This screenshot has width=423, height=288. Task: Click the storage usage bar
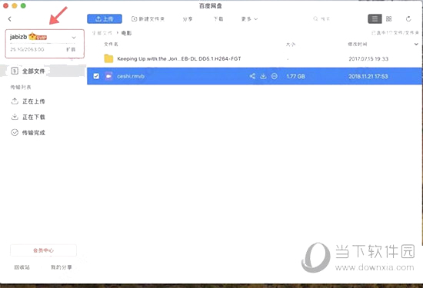42,43
